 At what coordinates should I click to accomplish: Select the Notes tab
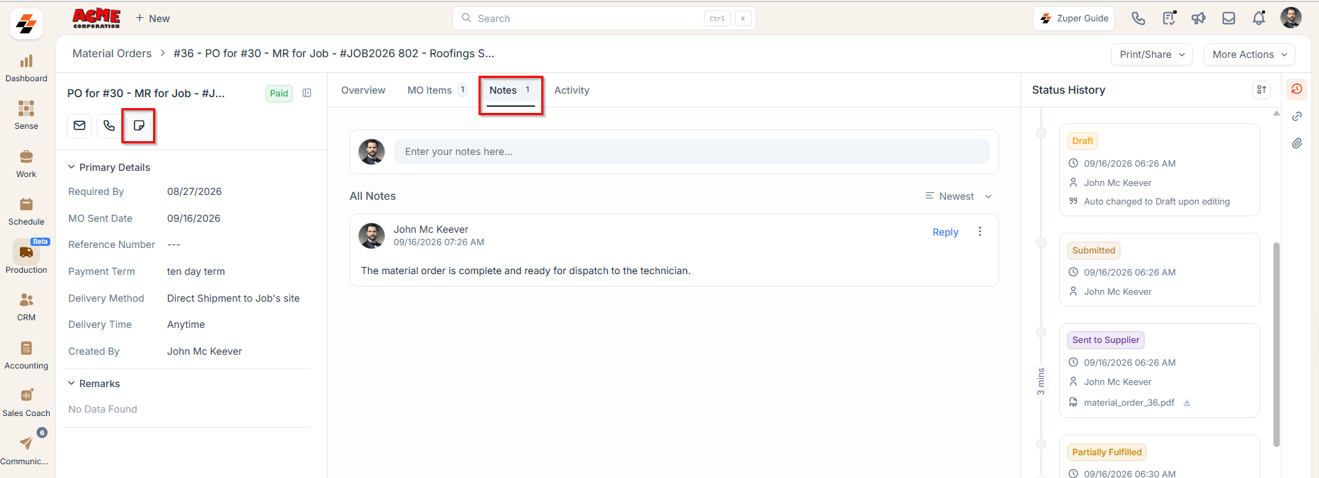[x=510, y=90]
